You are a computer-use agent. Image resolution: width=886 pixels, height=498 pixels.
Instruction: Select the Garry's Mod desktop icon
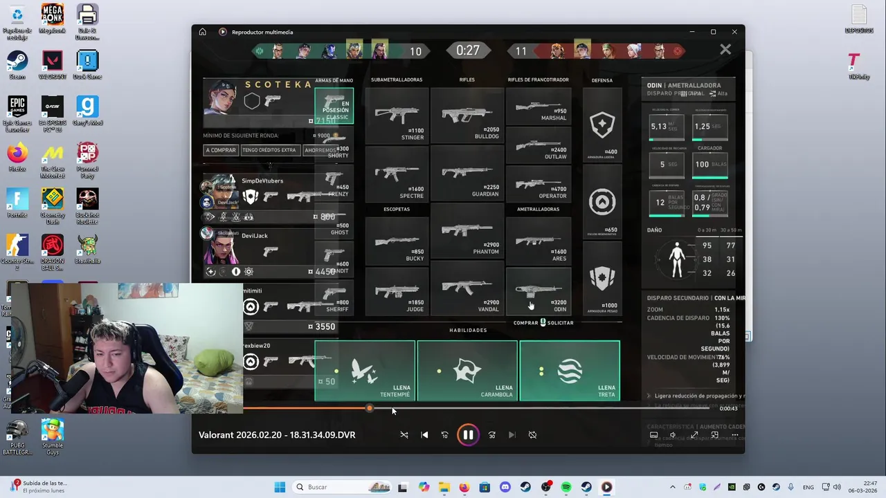pyautogui.click(x=87, y=111)
